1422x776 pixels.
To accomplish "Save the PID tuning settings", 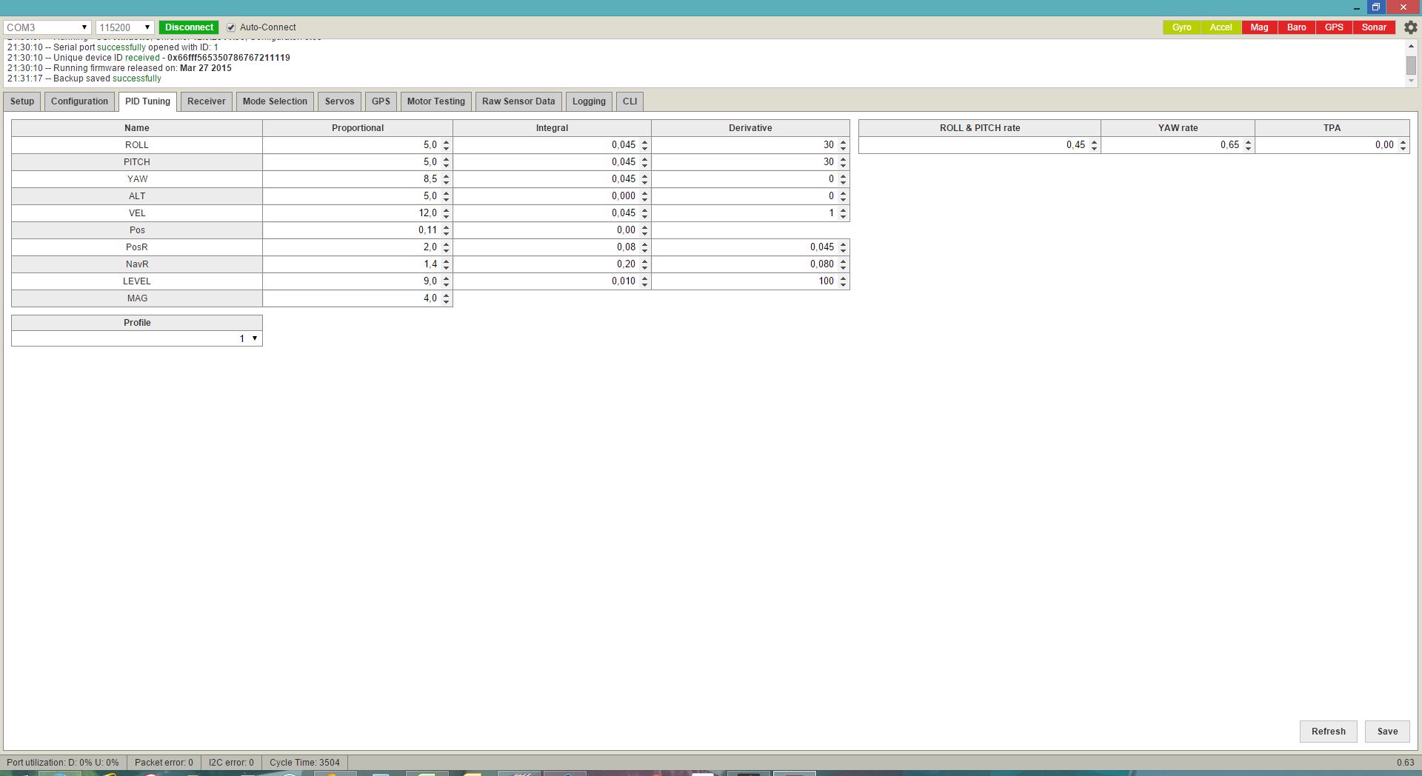I will pos(1387,732).
